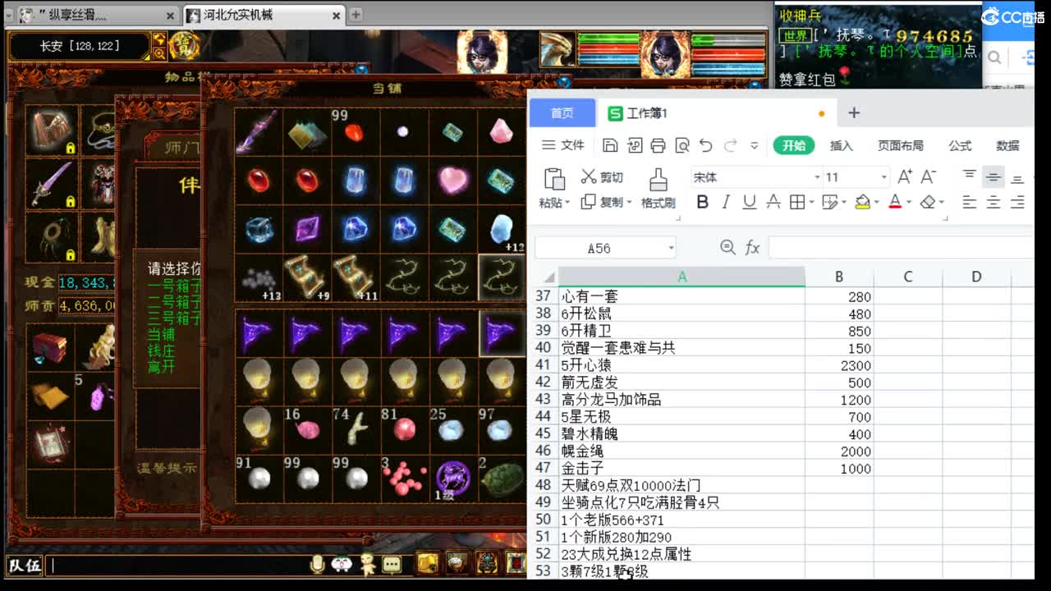The height and width of the screenshot is (591, 1051).
Task: Open the font name dropdown (宋体)
Action: [x=817, y=177]
